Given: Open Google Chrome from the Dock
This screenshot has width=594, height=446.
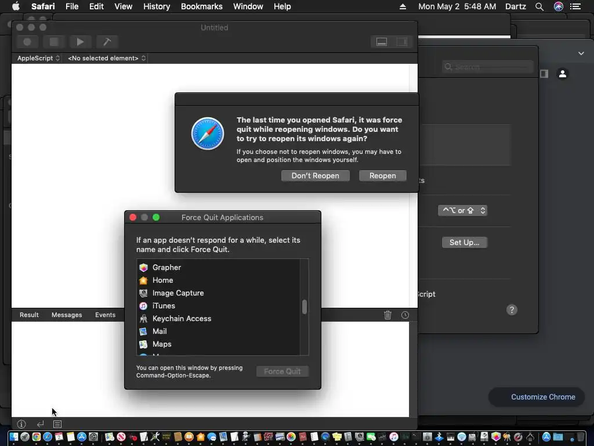Looking at the screenshot, I should pyautogui.click(x=37, y=437).
